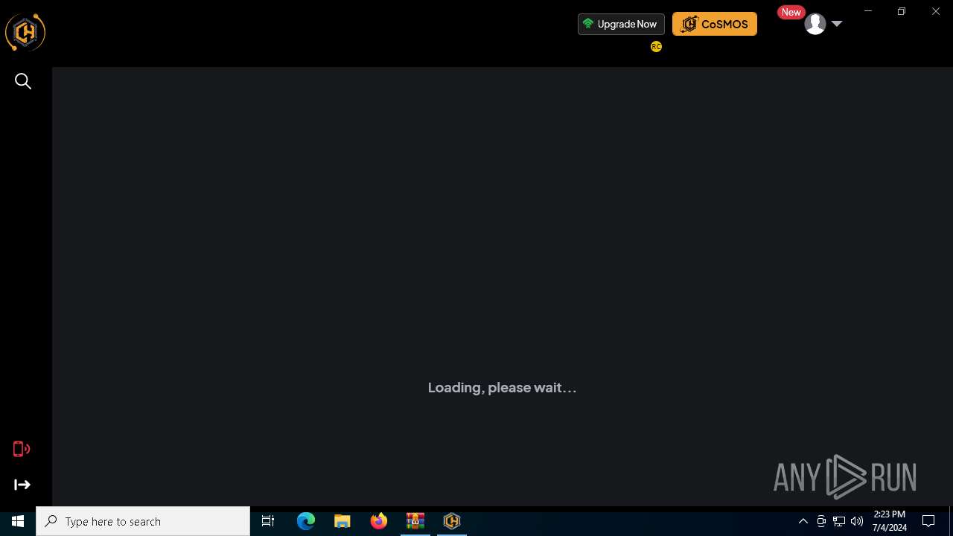Open the volume speaker tray icon
The image size is (953, 536).
coord(857,521)
